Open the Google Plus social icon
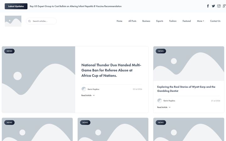 click(224, 6)
